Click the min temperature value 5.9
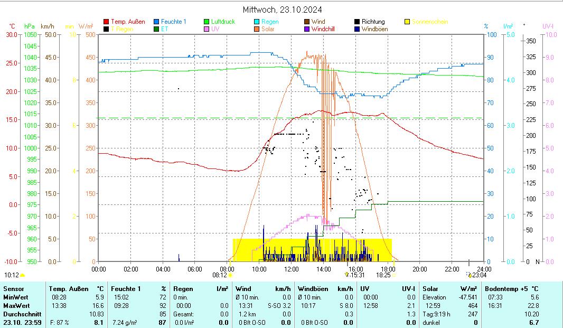The height and width of the screenshot is (328, 563). click(x=99, y=297)
